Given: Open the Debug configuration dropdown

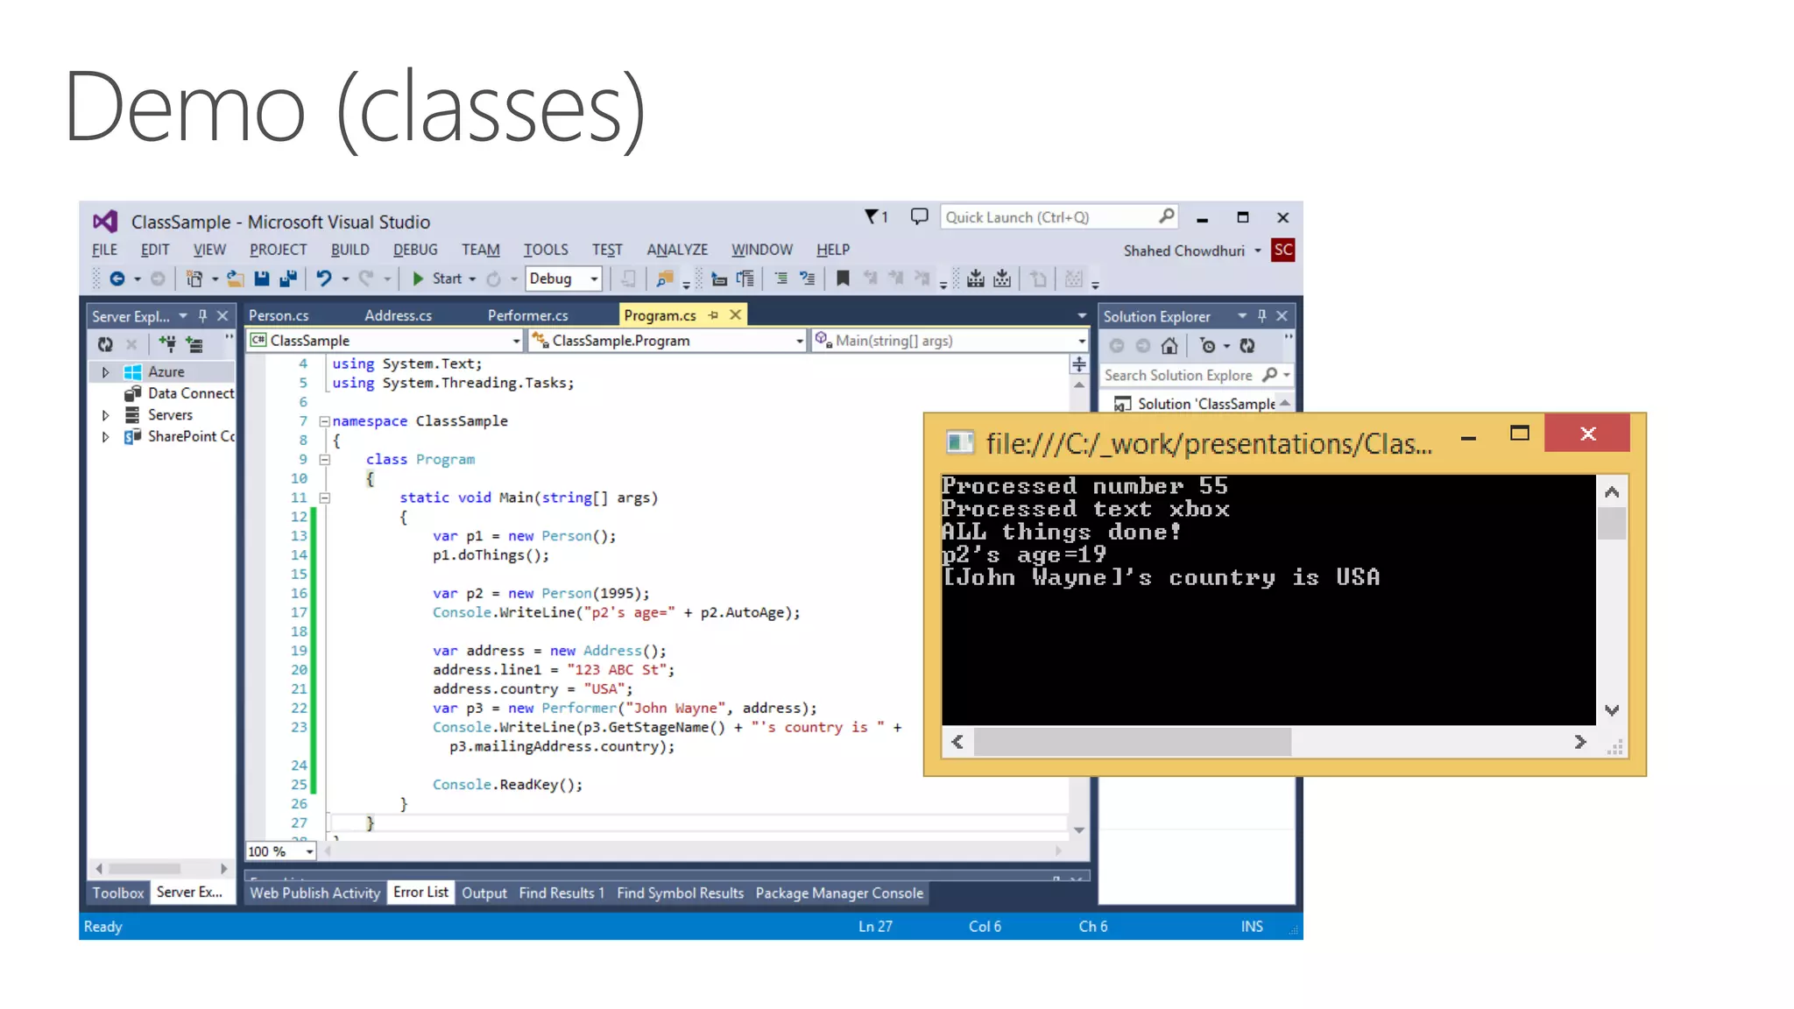Looking at the screenshot, I should (594, 279).
